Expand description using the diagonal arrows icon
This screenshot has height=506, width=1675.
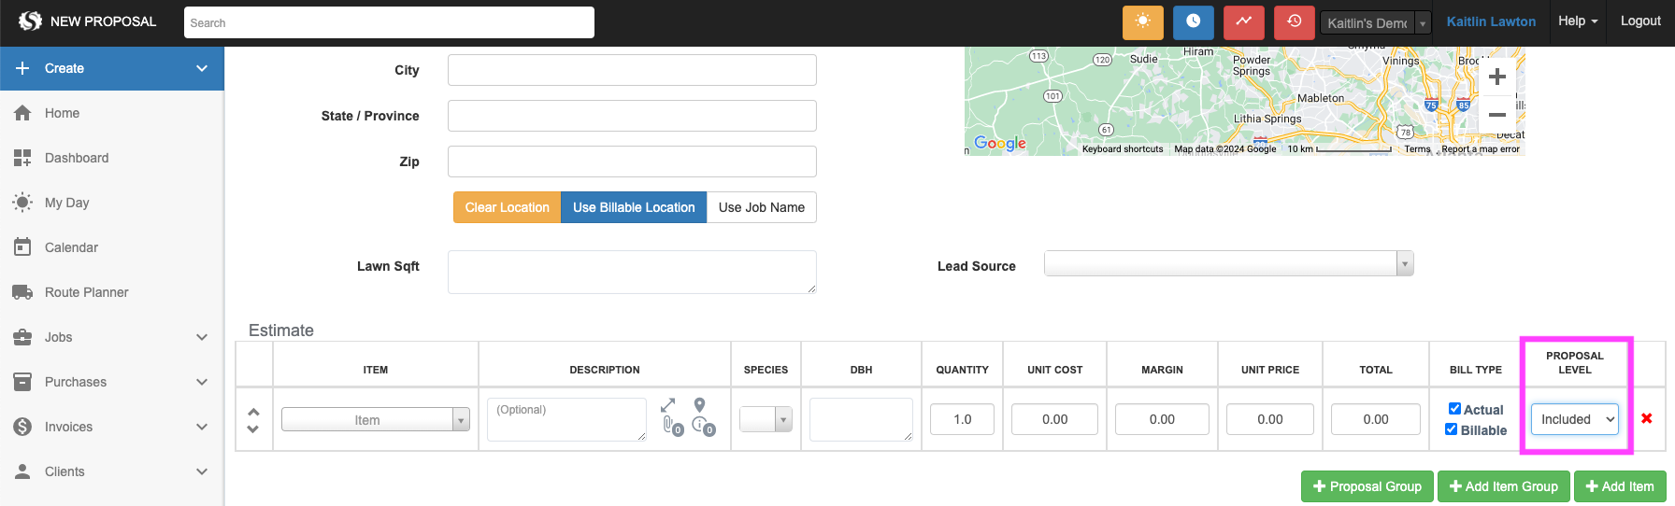pos(667,405)
